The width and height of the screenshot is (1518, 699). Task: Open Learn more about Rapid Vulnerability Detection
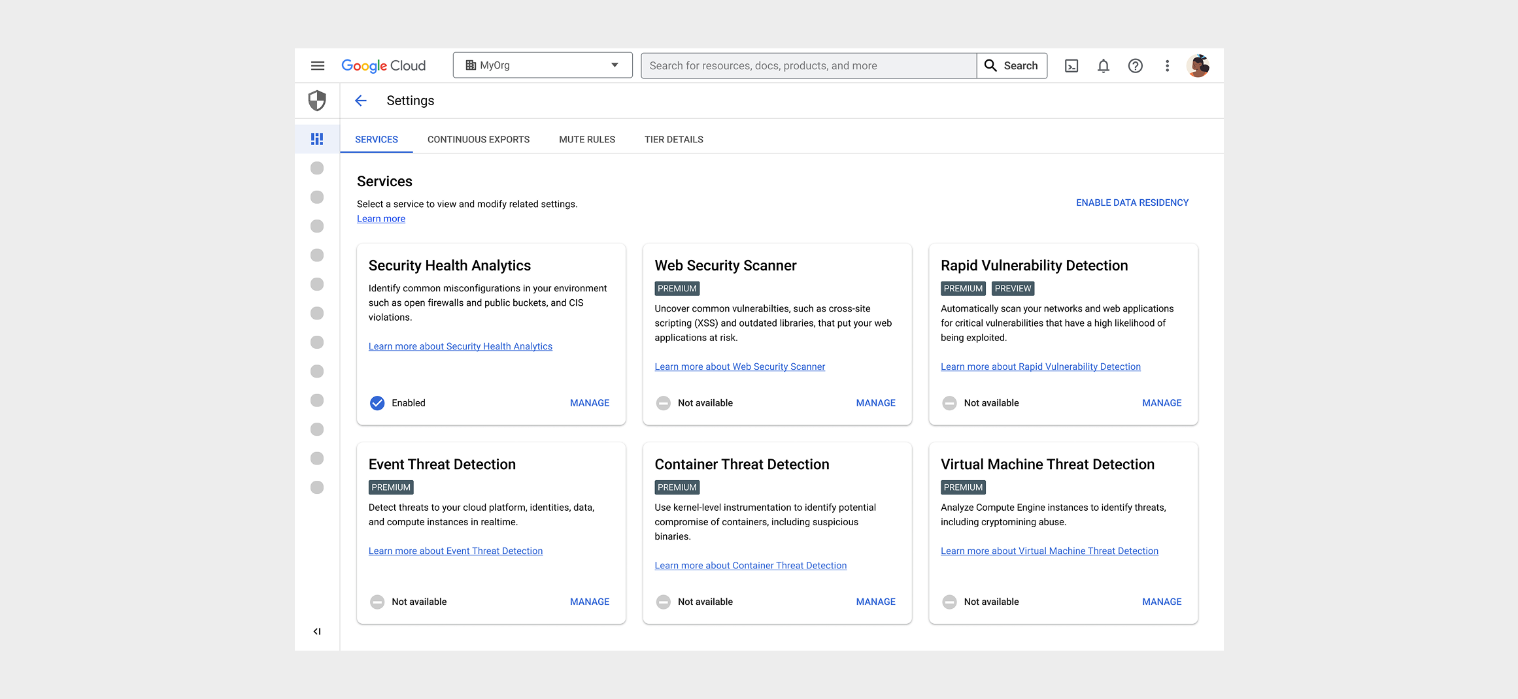1041,366
